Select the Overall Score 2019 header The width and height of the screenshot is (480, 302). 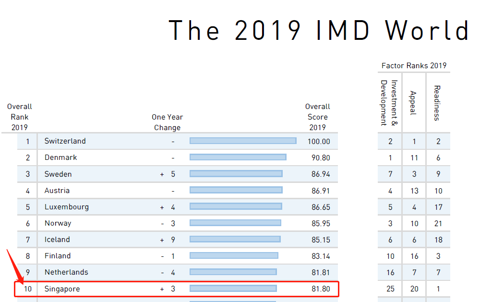point(317,117)
